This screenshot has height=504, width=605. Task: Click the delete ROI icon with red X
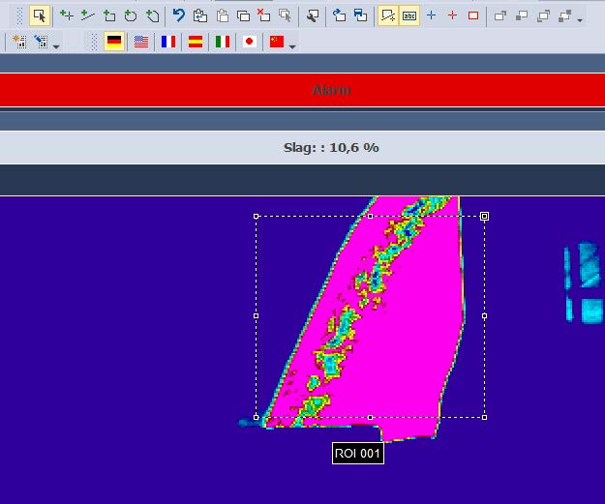[x=263, y=15]
